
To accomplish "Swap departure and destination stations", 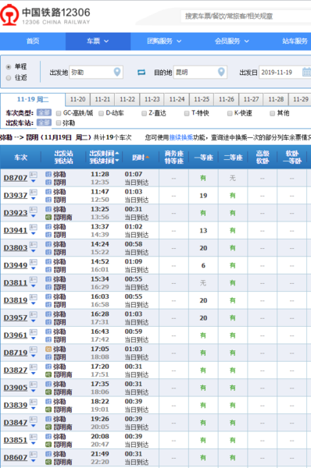I will (x=141, y=73).
